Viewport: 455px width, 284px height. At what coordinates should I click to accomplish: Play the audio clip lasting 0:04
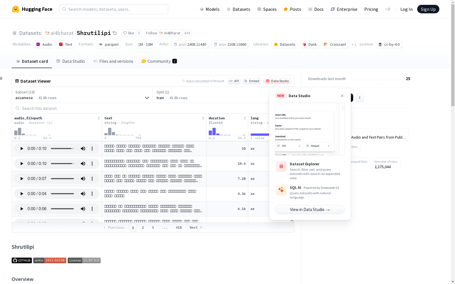22,194
